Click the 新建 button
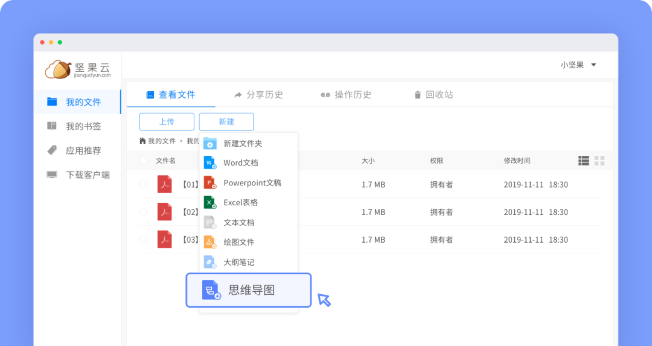 click(x=226, y=122)
